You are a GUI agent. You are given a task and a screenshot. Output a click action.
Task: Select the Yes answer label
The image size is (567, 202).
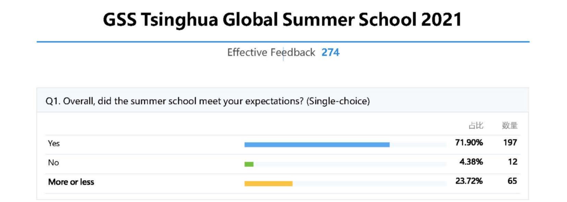click(x=54, y=143)
